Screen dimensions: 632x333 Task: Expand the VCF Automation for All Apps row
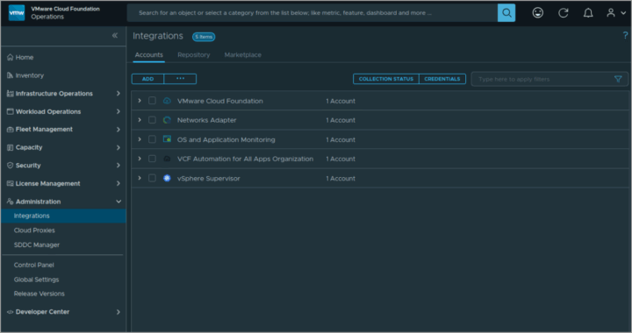coord(140,159)
